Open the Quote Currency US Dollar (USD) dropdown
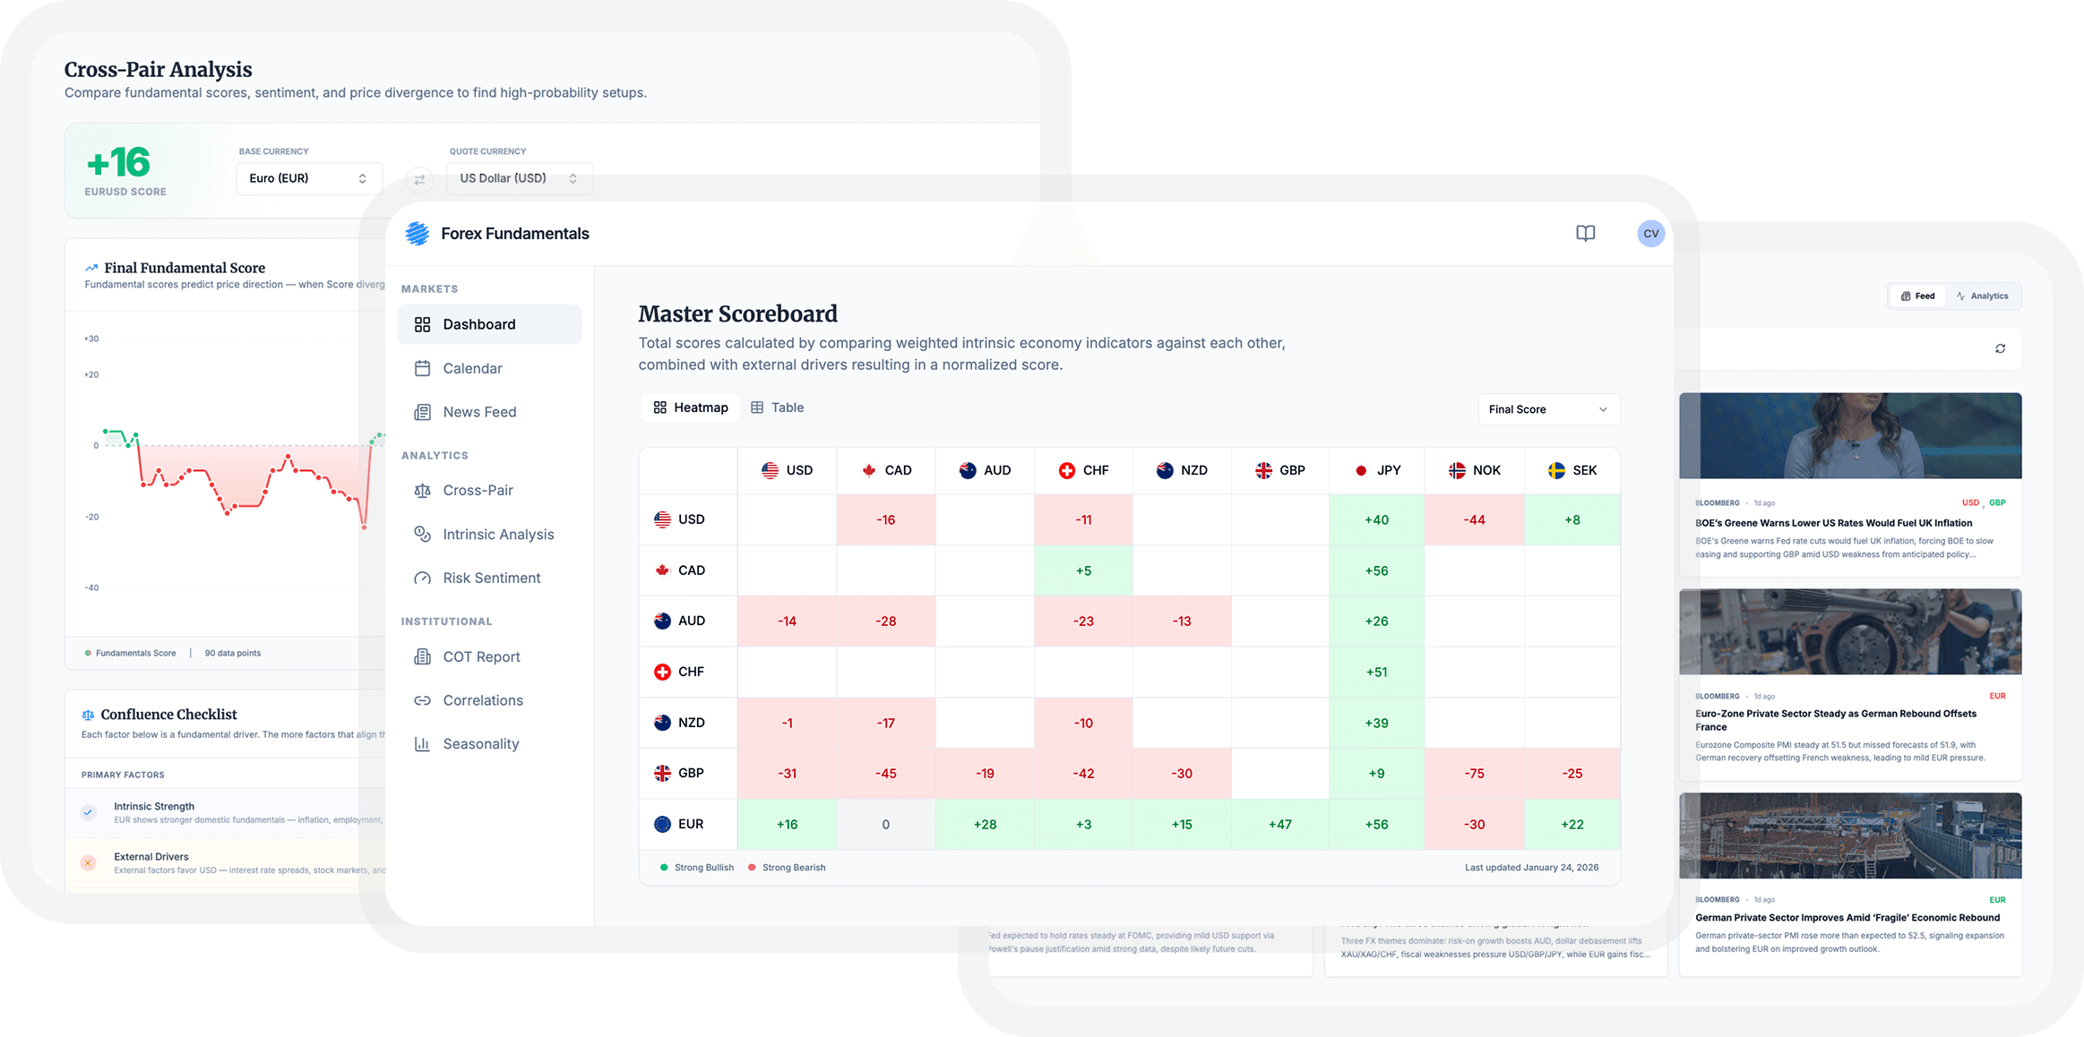Image resolution: width=2084 pixels, height=1037 pixels. tap(519, 178)
